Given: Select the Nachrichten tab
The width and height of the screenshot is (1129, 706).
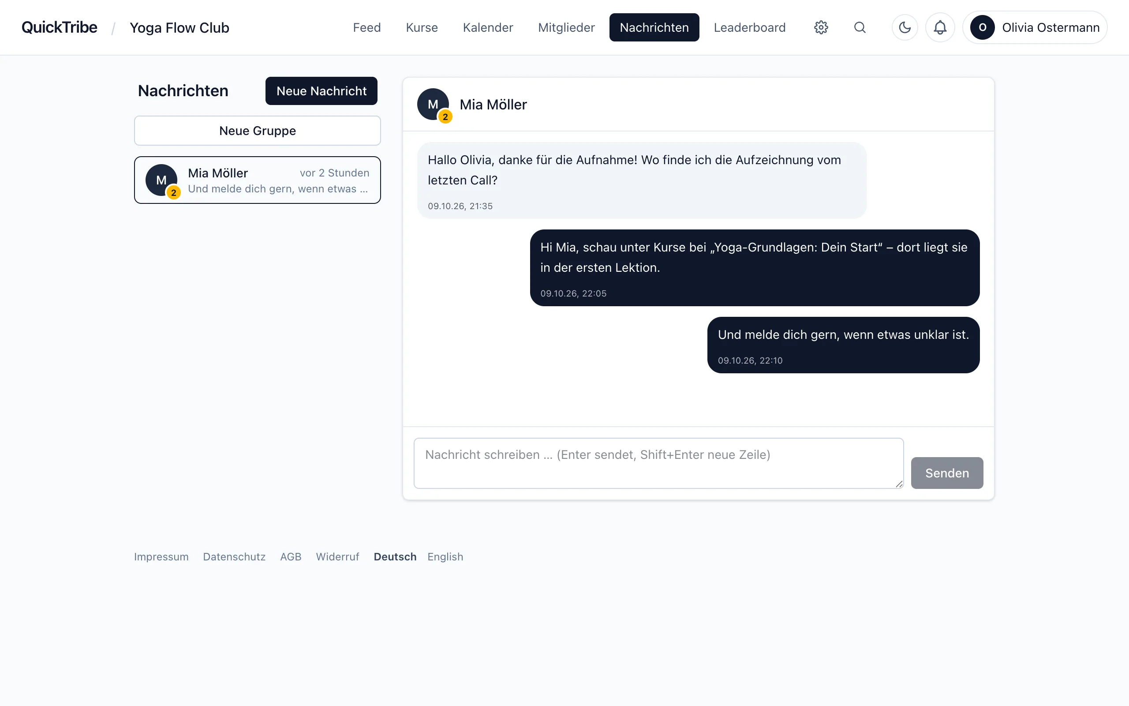Looking at the screenshot, I should 654,27.
